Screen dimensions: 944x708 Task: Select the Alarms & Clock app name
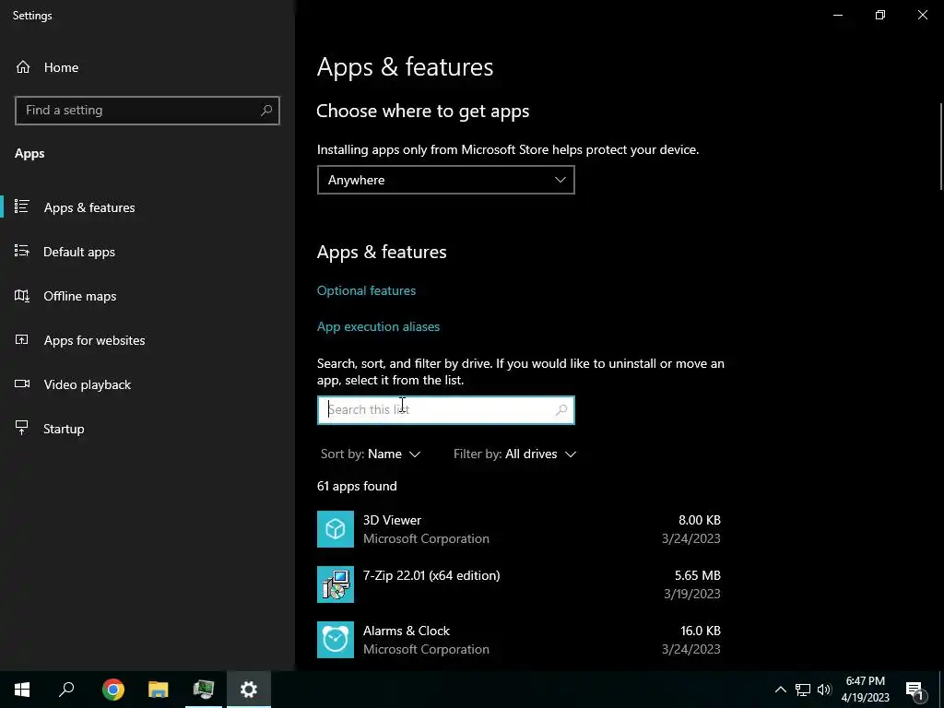407,631
